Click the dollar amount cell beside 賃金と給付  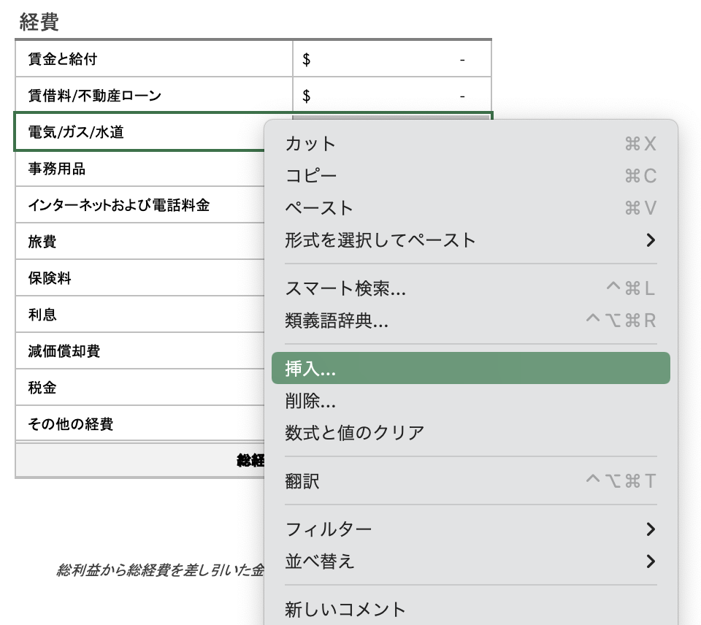pyautogui.click(x=392, y=58)
